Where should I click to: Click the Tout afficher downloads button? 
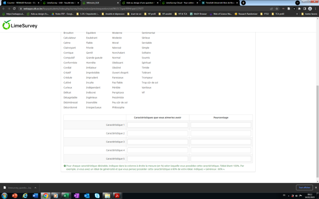click(x=303, y=187)
